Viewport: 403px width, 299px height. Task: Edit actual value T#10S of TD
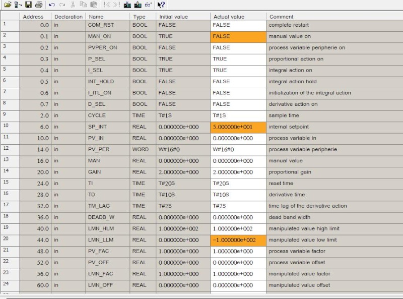click(x=238, y=196)
